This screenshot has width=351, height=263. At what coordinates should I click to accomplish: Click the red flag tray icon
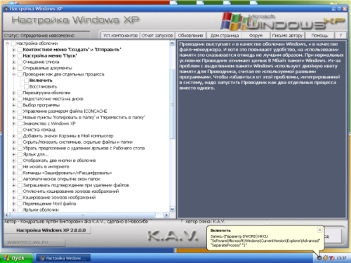(x=331, y=258)
